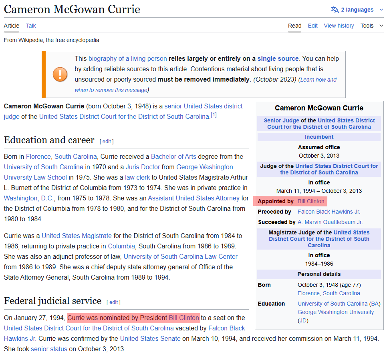Expand the 2 languages dropdown
Screen dimensions: 387x358
coord(357,10)
